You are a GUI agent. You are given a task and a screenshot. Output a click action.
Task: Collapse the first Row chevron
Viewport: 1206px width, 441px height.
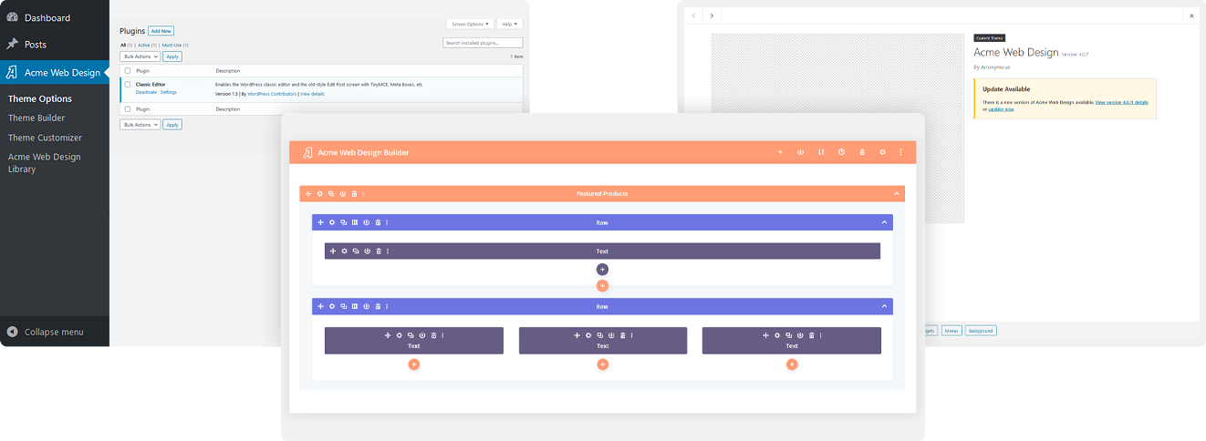tap(884, 222)
